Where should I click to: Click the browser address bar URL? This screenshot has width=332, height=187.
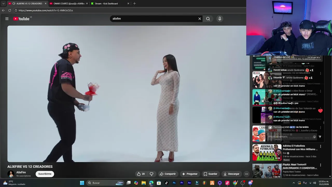46,10
